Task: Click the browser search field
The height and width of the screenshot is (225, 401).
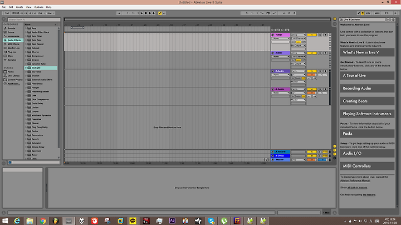Action: 34,19
